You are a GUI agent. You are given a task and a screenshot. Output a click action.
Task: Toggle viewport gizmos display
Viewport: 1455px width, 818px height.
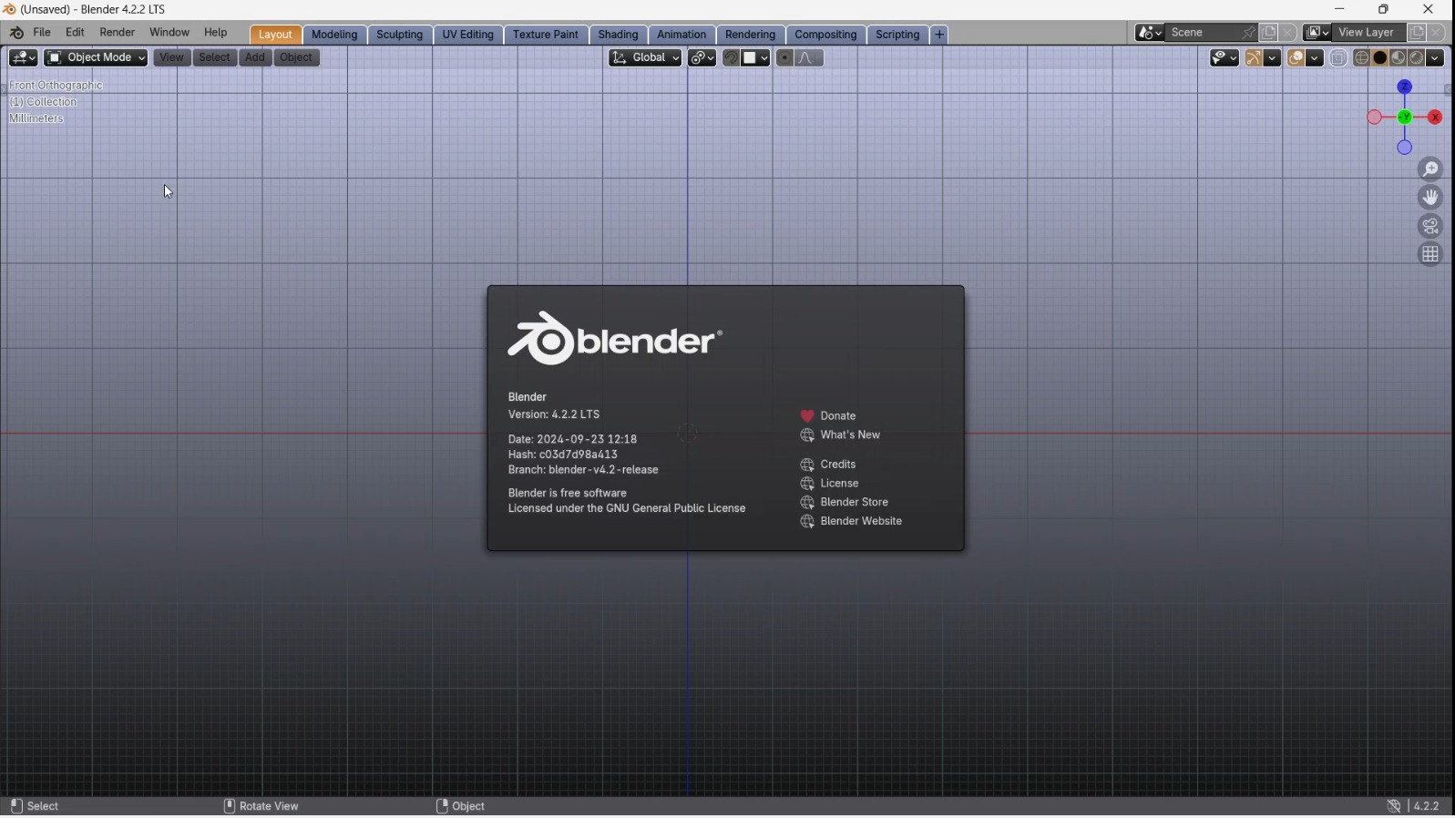[x=1255, y=58]
